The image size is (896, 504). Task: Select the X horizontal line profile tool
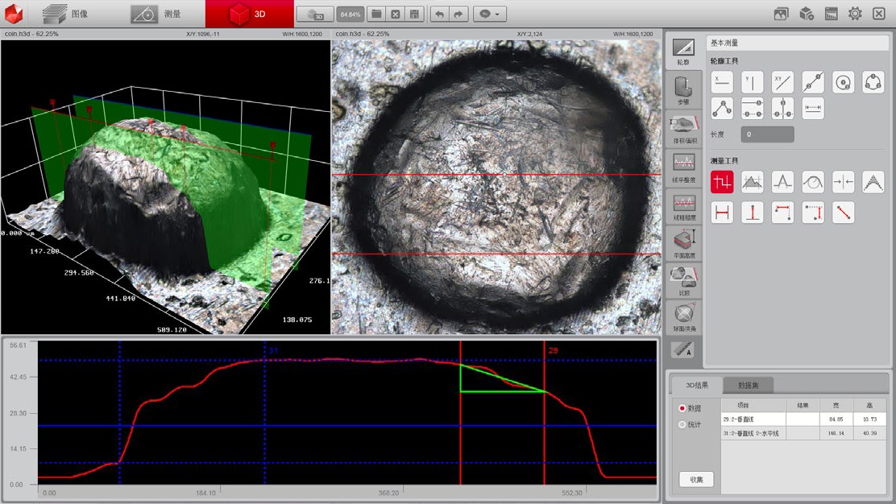point(722,82)
